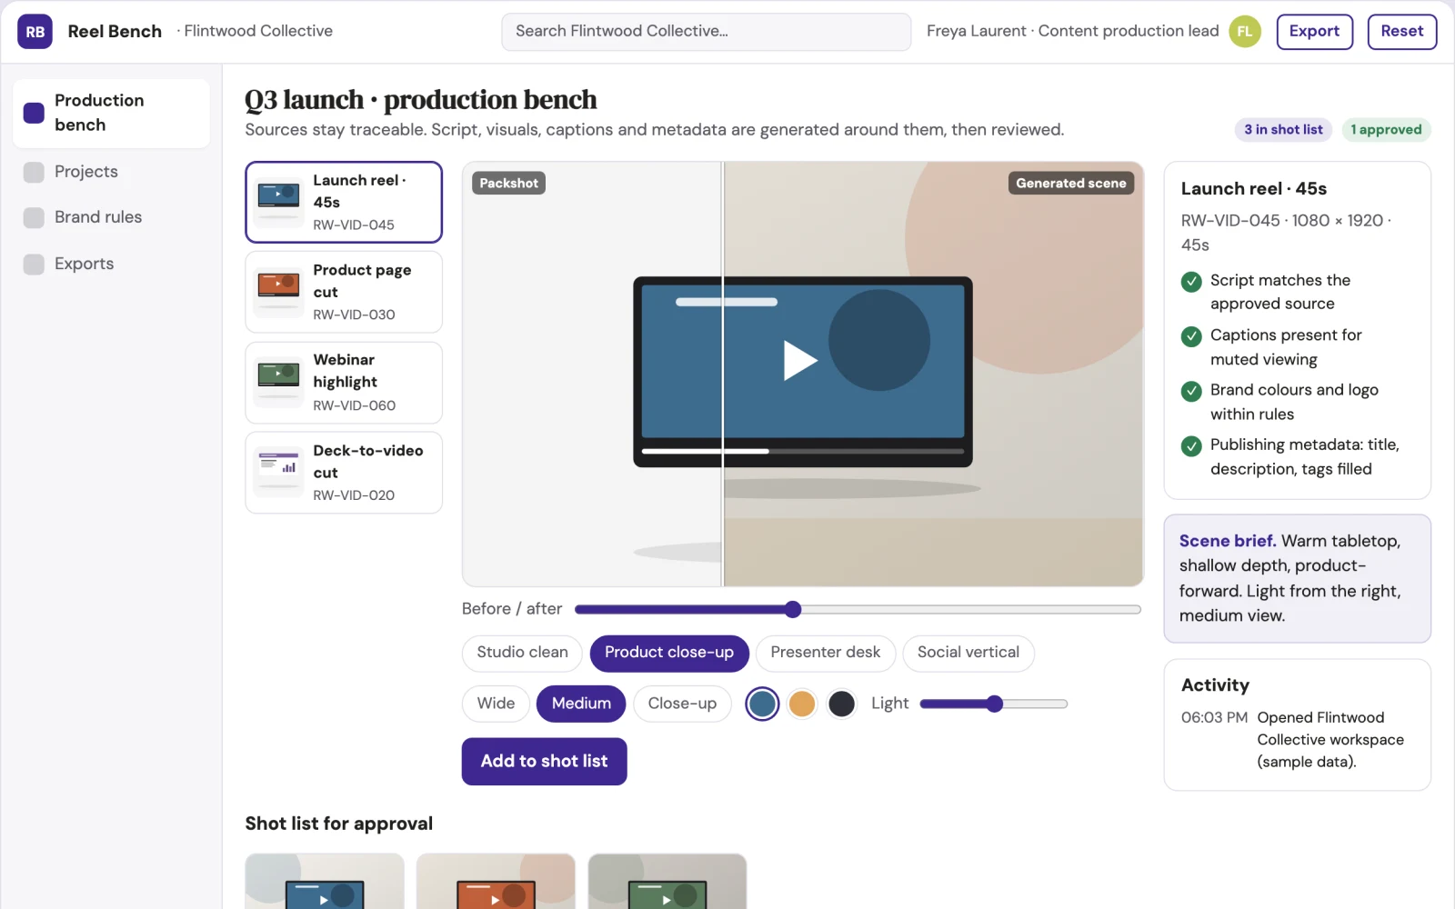Click the Launch reel 45s thumbnail icon

278,202
